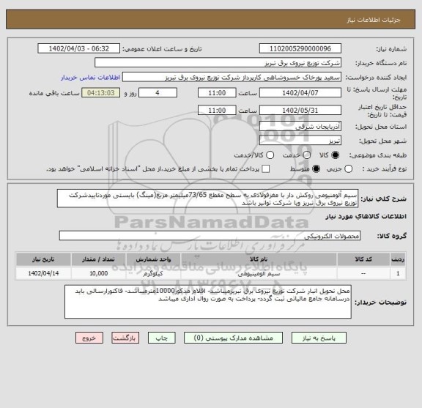
Task: Click the announcement date field 1402/04/03 - 06:32
Action: coord(79,49)
